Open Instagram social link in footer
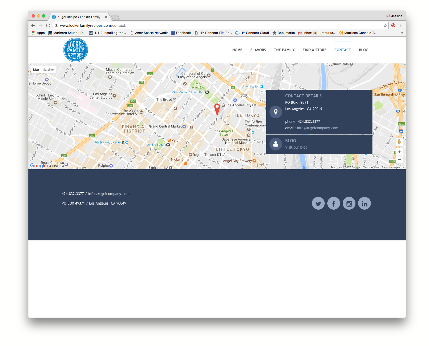This screenshot has width=429, height=346. [349, 204]
